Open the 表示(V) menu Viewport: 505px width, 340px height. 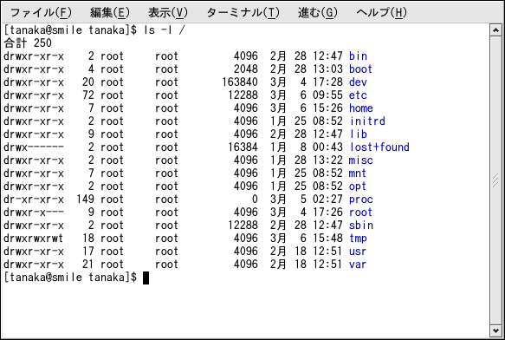168,13
